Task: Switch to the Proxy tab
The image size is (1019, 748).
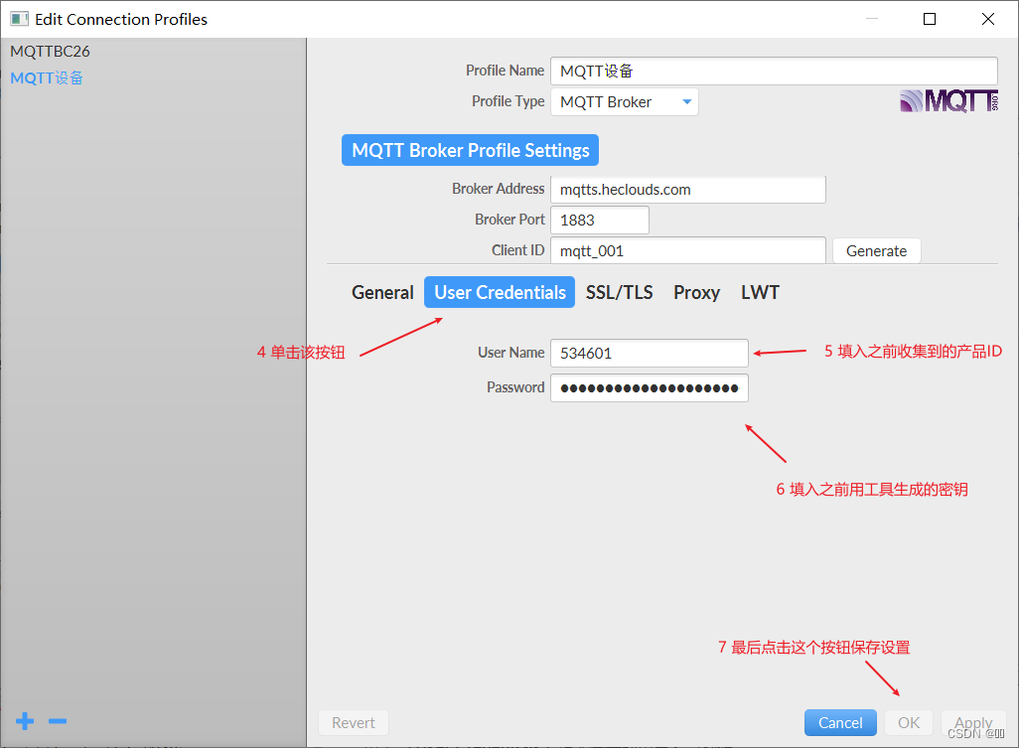Action: click(696, 292)
